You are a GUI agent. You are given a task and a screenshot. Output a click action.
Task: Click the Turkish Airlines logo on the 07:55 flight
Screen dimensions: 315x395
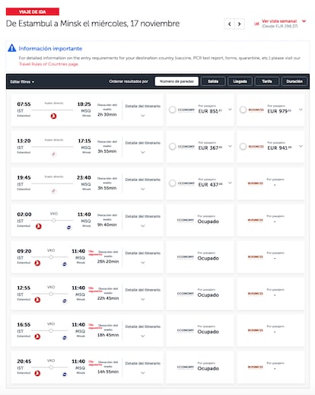[x=53, y=116]
